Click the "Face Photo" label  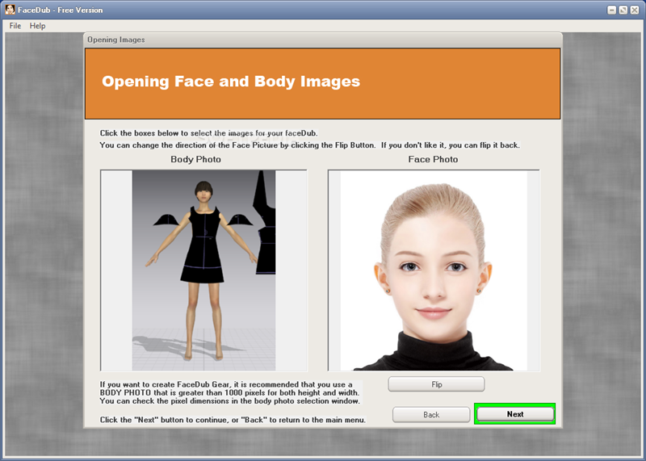coord(433,160)
